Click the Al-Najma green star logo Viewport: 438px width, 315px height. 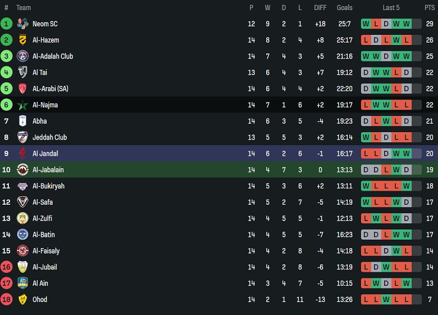pos(22,105)
